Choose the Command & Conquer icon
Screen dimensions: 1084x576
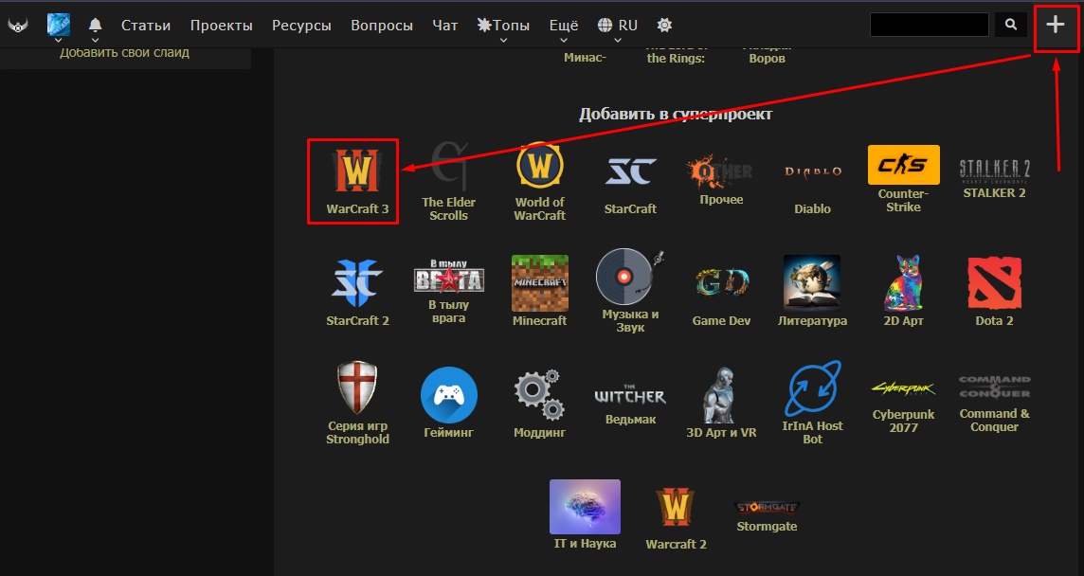pyautogui.click(x=994, y=387)
